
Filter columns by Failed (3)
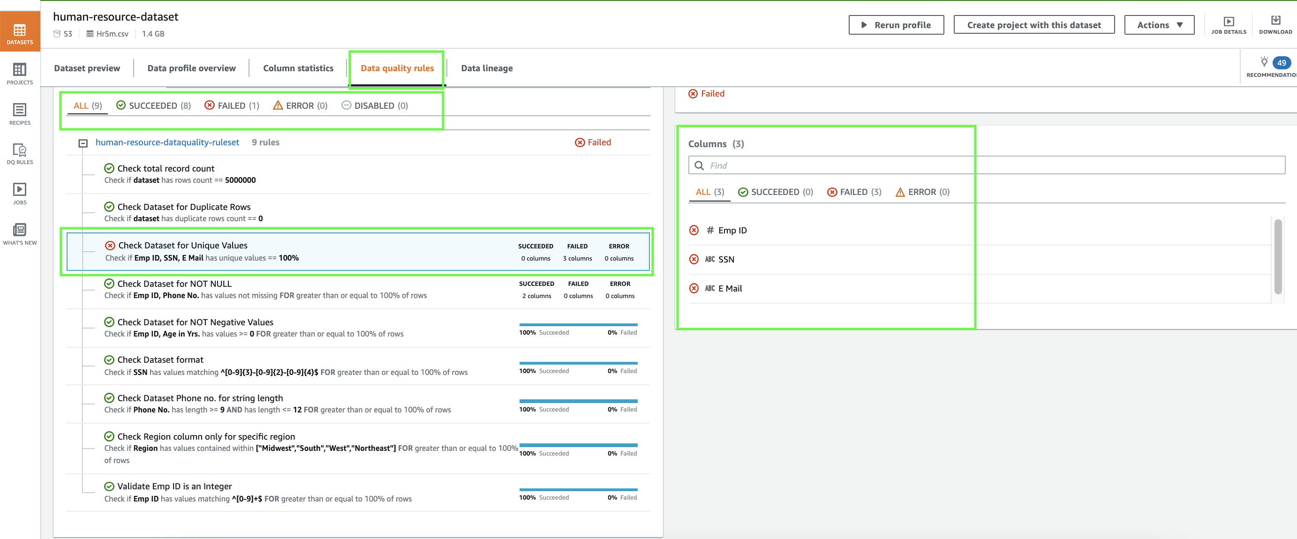pyautogui.click(x=854, y=192)
